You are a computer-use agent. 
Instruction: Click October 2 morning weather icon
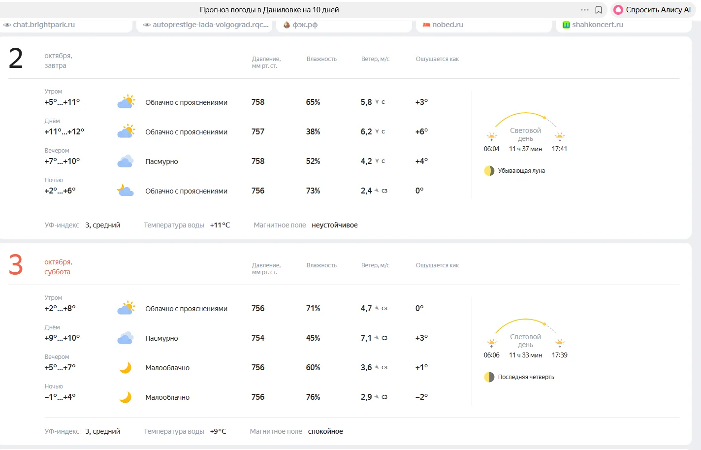tap(126, 102)
